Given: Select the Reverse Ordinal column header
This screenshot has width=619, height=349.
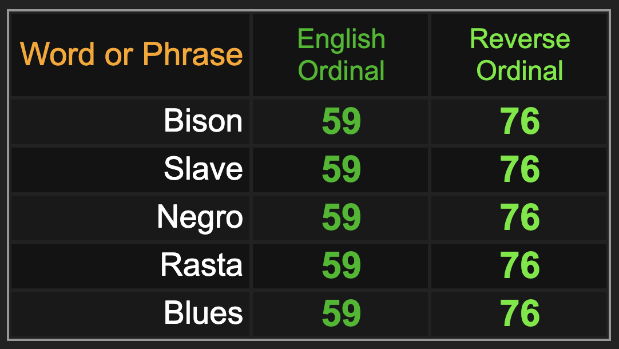Looking at the screenshot, I should pos(519,54).
